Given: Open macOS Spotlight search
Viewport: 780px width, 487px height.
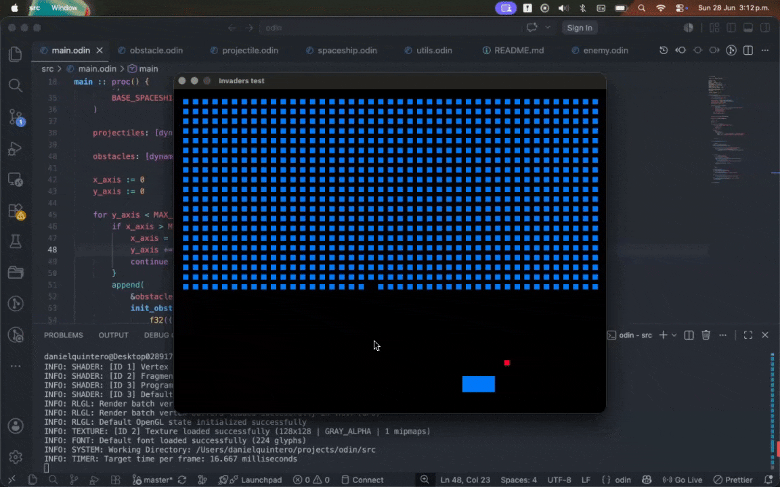Looking at the screenshot, I should point(642,8).
